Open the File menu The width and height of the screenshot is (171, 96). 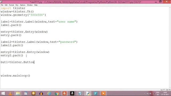coord(2,5)
